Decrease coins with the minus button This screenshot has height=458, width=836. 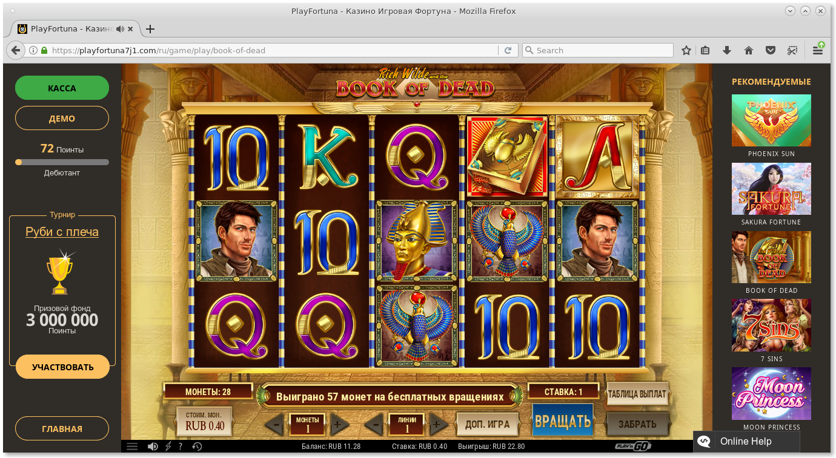(276, 425)
